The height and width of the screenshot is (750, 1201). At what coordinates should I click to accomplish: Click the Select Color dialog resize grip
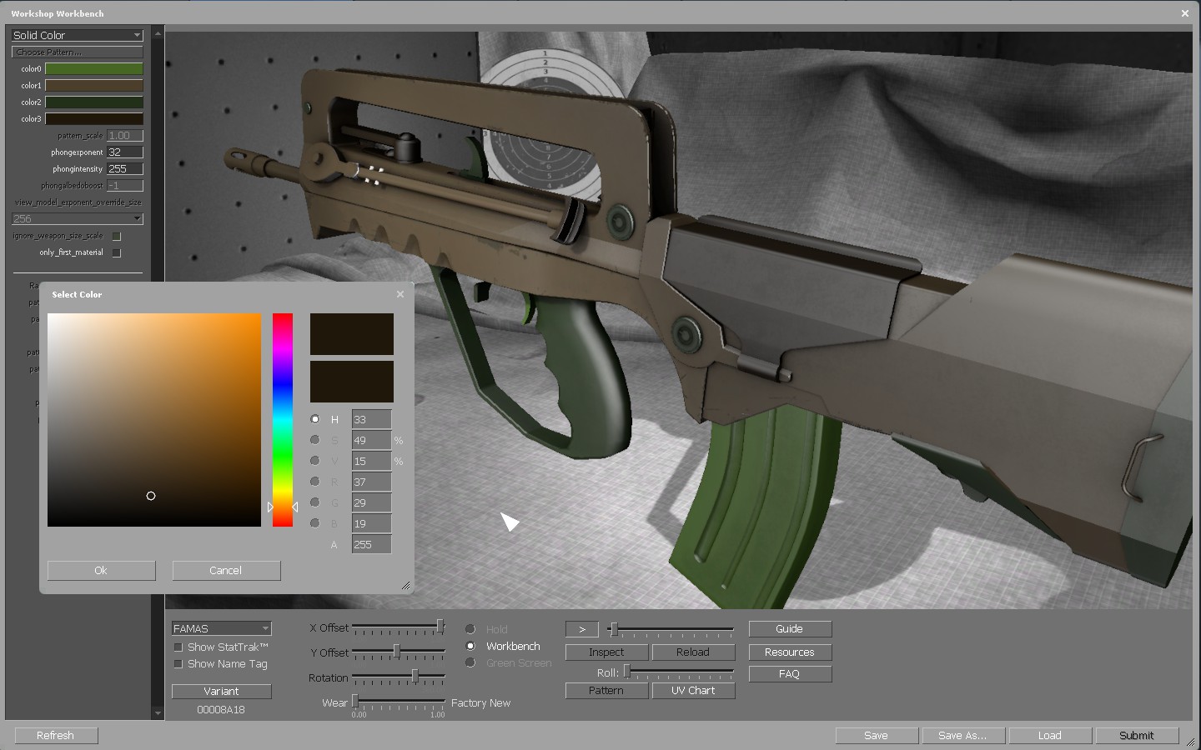[x=406, y=586]
